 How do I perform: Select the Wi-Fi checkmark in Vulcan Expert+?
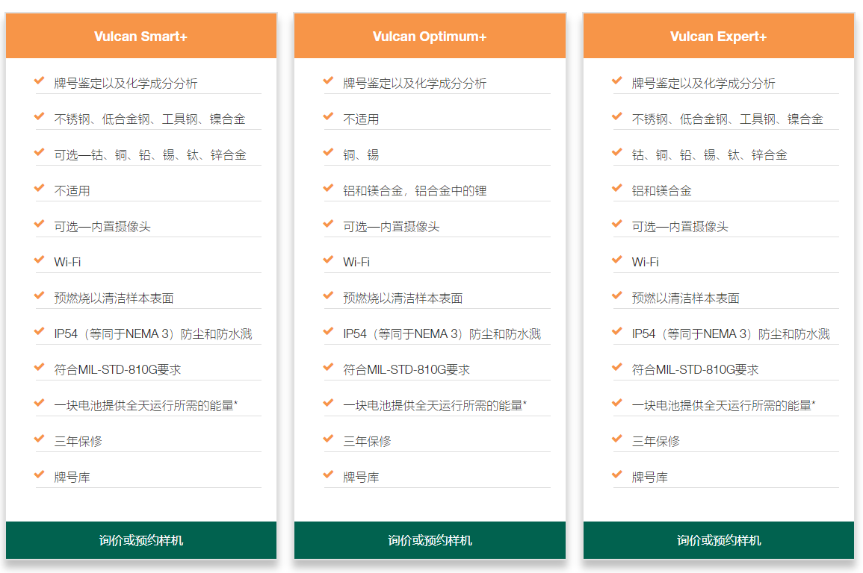click(x=617, y=260)
